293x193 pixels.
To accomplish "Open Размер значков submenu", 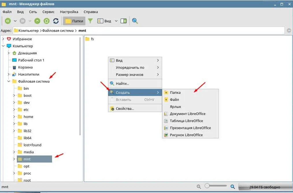I will [x=135, y=74].
